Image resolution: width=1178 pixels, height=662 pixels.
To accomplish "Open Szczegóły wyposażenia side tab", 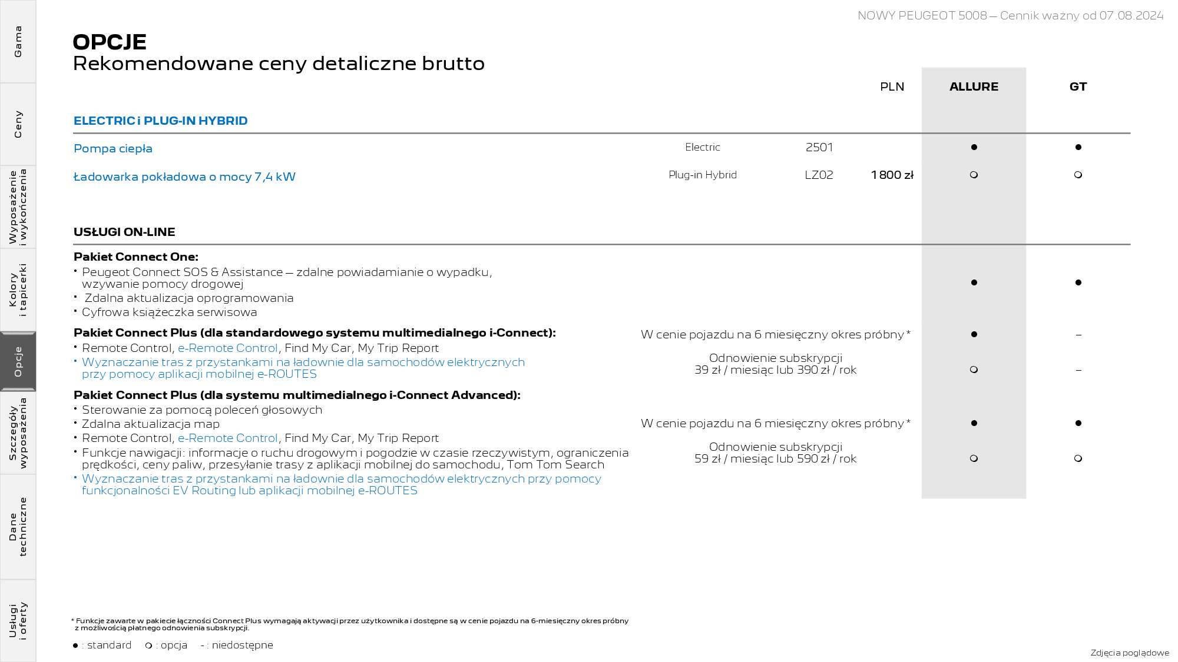I will (18, 433).
